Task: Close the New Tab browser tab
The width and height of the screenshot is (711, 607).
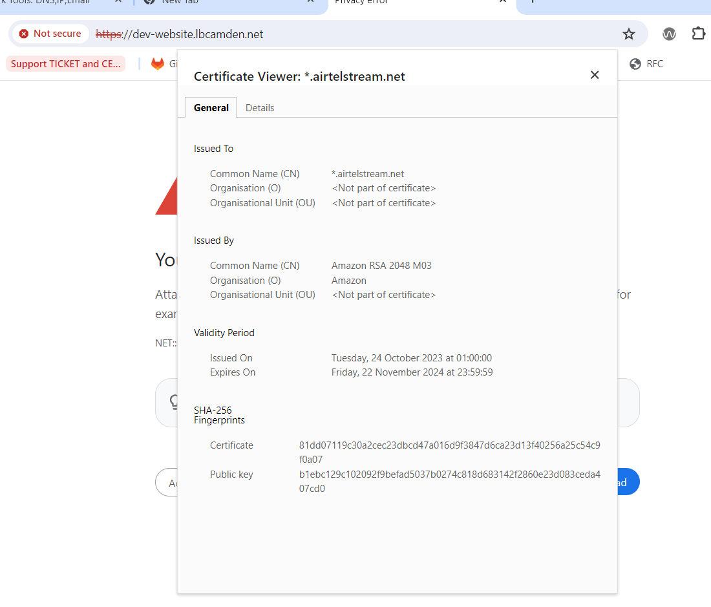Action: (311, 1)
